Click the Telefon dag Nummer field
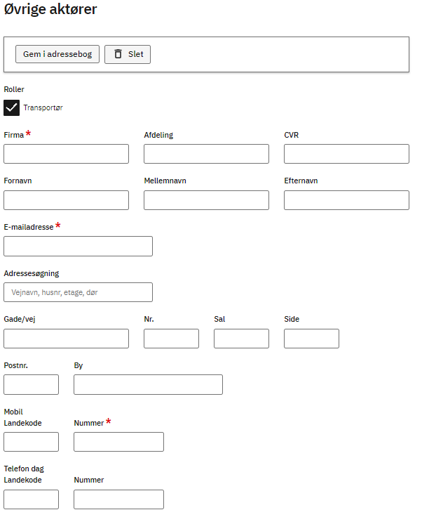This screenshot has height=517, width=422. click(118, 499)
